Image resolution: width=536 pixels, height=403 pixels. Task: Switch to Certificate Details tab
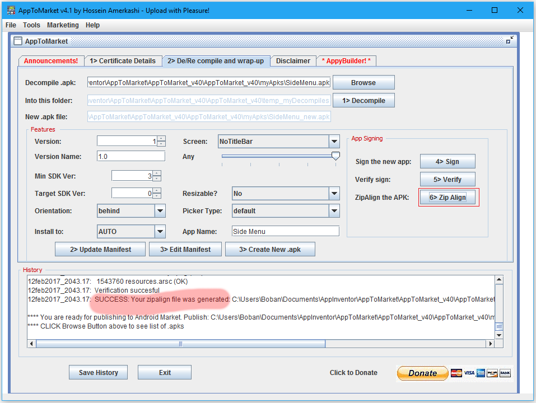pos(123,61)
